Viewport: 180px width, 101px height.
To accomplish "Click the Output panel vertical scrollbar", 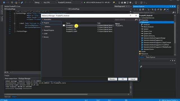I will [x=130, y=87].
